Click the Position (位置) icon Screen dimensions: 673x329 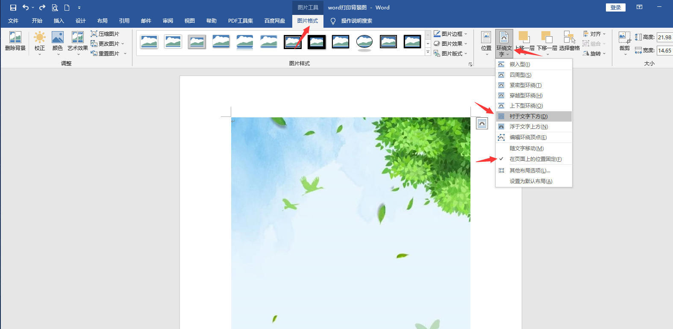486,38
